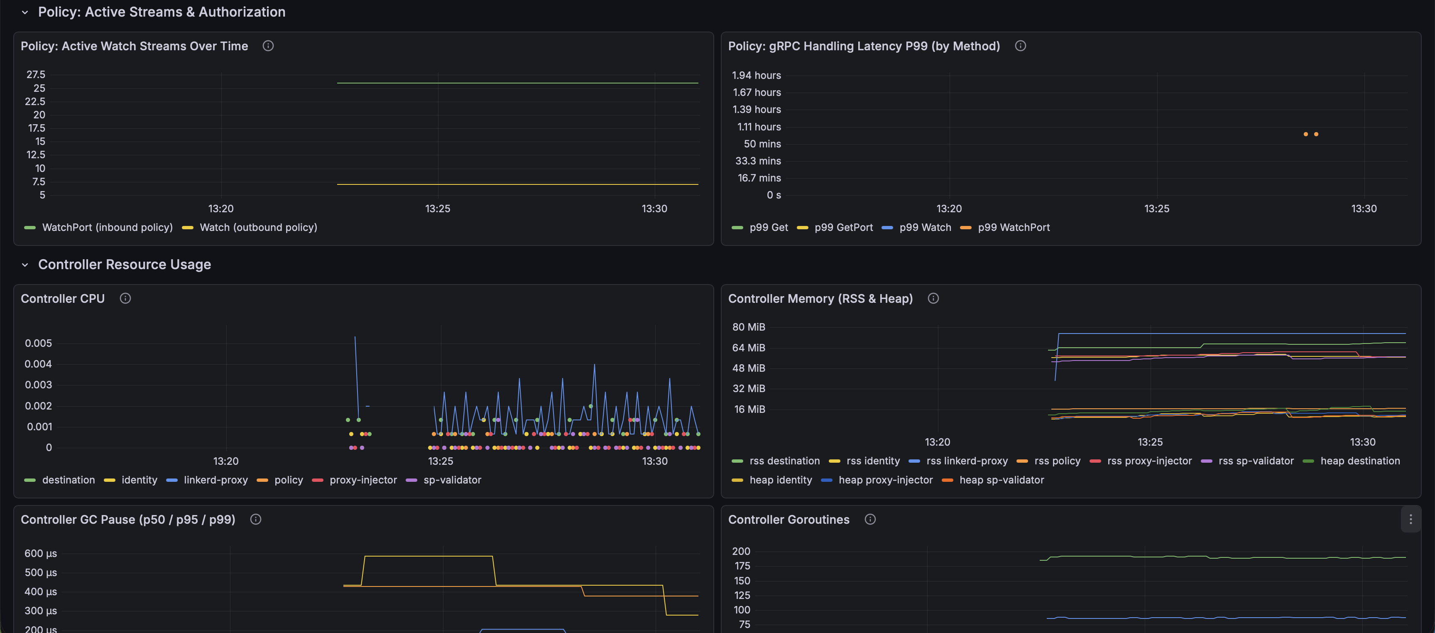The image size is (1435, 633).
Task: Select the Controller Goroutines panel title
Action: tap(789, 519)
